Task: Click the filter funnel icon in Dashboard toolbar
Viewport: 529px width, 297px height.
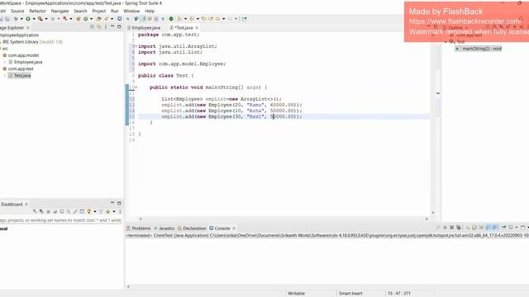Action: tap(101, 211)
